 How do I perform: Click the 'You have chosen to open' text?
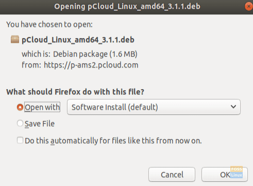tap(49, 24)
